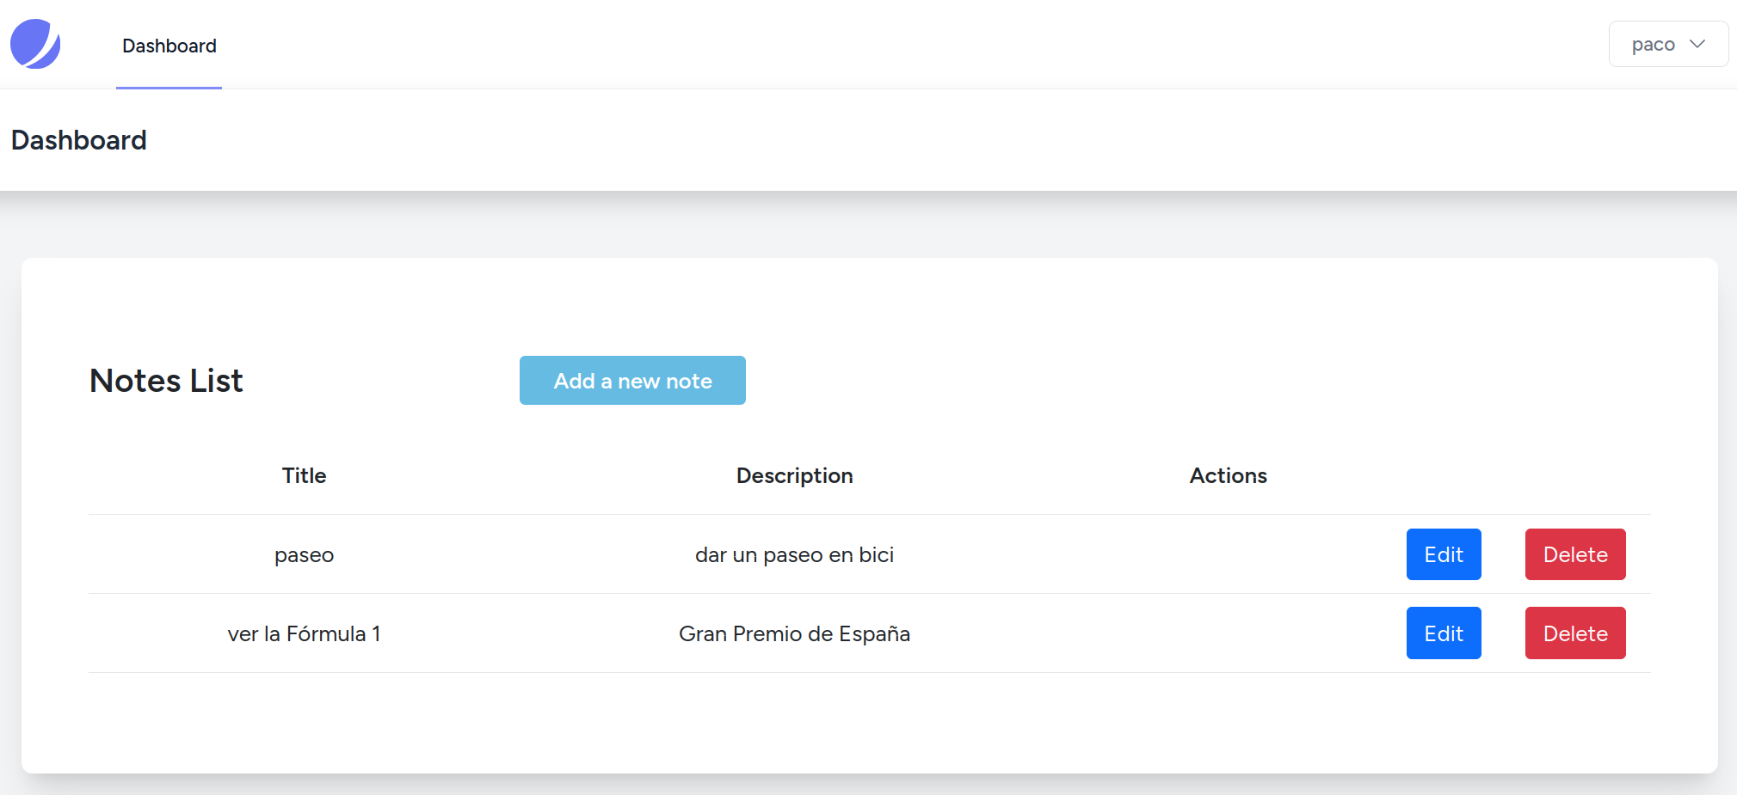This screenshot has width=1737, height=795.
Task: Edit the ver la Fórmula 1 note
Action: point(1444,633)
